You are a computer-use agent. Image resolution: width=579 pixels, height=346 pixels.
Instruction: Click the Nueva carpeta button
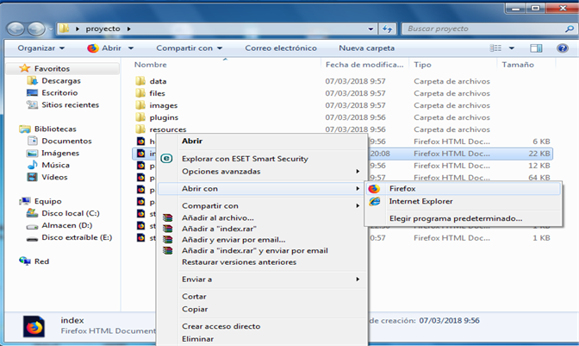[x=367, y=48]
